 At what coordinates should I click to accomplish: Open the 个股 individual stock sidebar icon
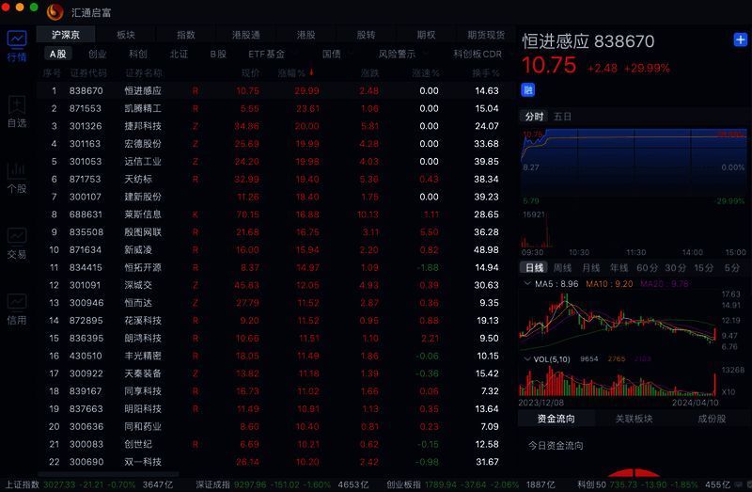[17, 177]
